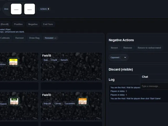Screen dimensions: 168x126
Task: Switch to the Negative actions button
Action: [x=33, y=24]
